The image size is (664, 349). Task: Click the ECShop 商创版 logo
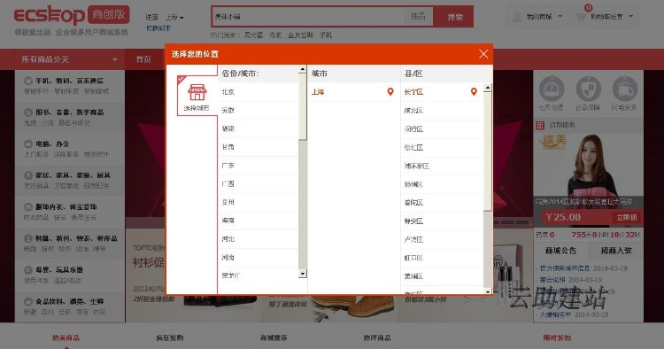point(72,16)
